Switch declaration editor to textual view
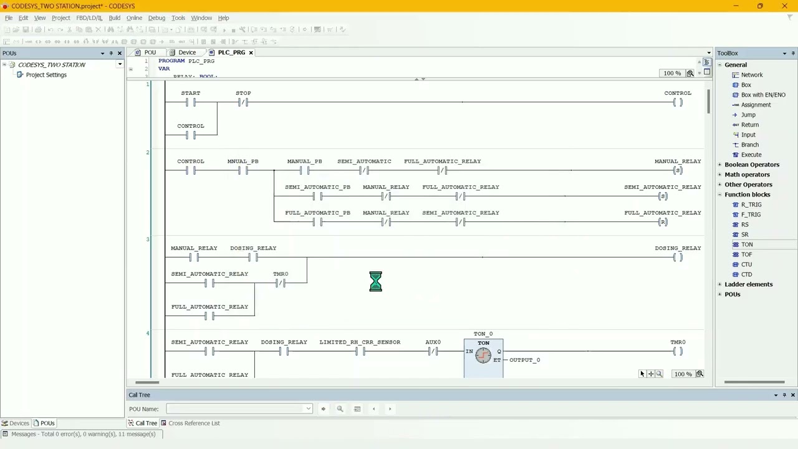This screenshot has width=798, height=449. [707, 62]
